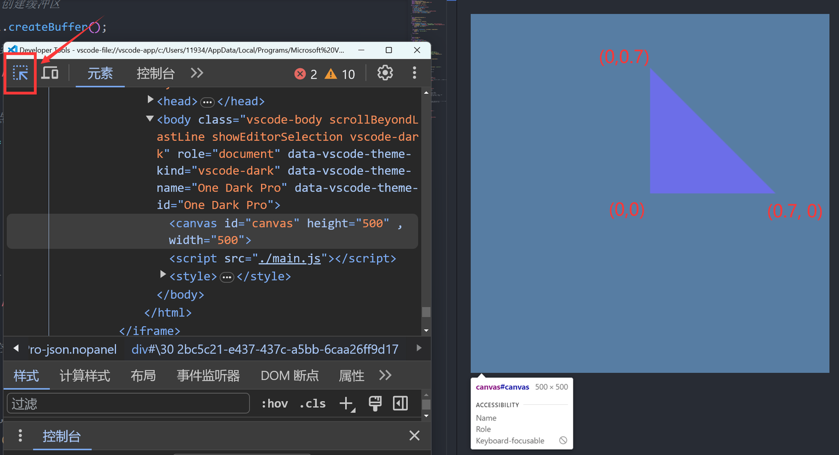
Task: Activate the inspect element picker tool
Action: (20, 73)
